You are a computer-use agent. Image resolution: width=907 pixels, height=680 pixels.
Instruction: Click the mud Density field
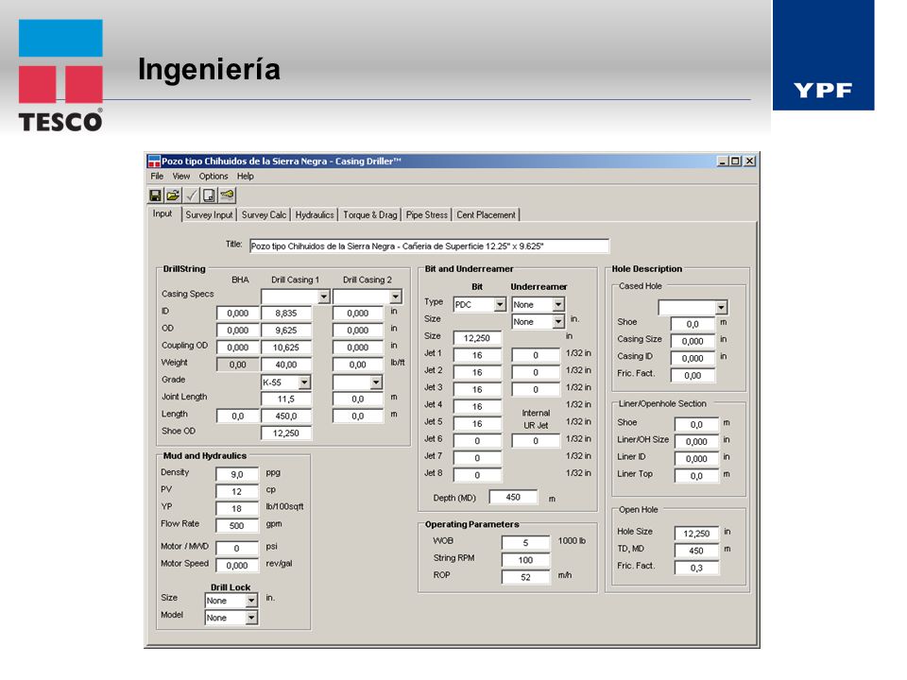pyautogui.click(x=236, y=475)
